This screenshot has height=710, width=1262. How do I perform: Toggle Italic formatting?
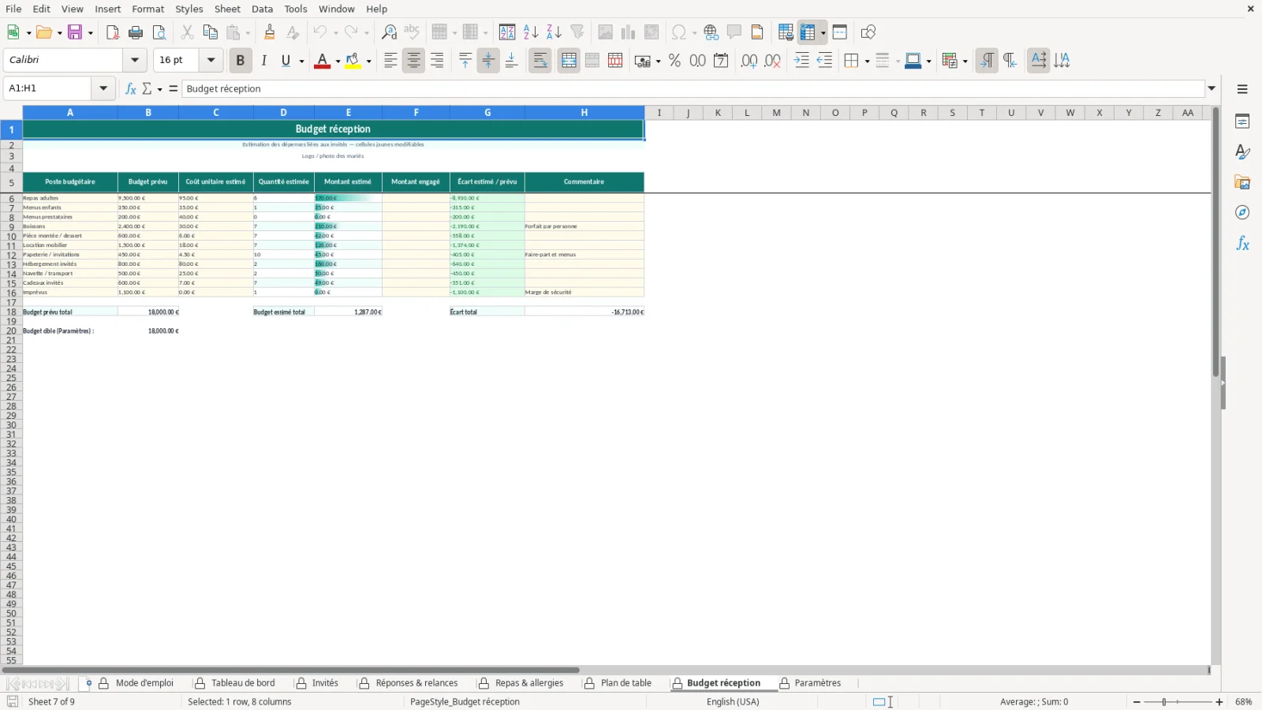click(263, 61)
